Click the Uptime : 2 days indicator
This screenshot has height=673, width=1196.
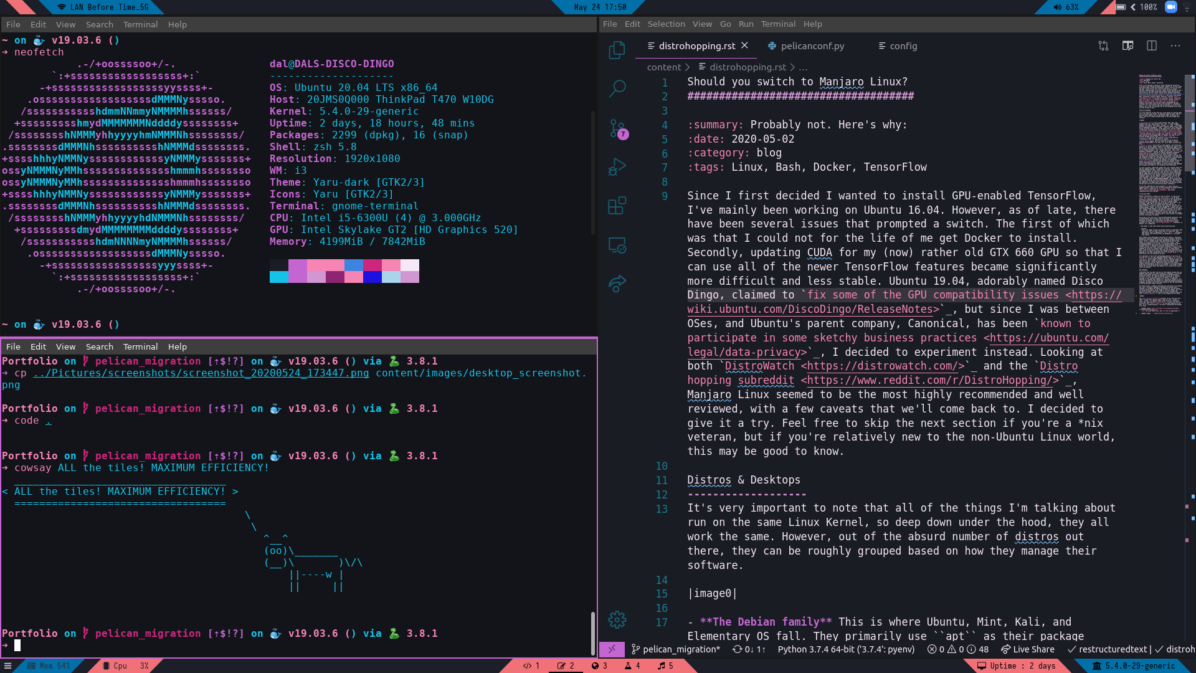tap(1017, 666)
